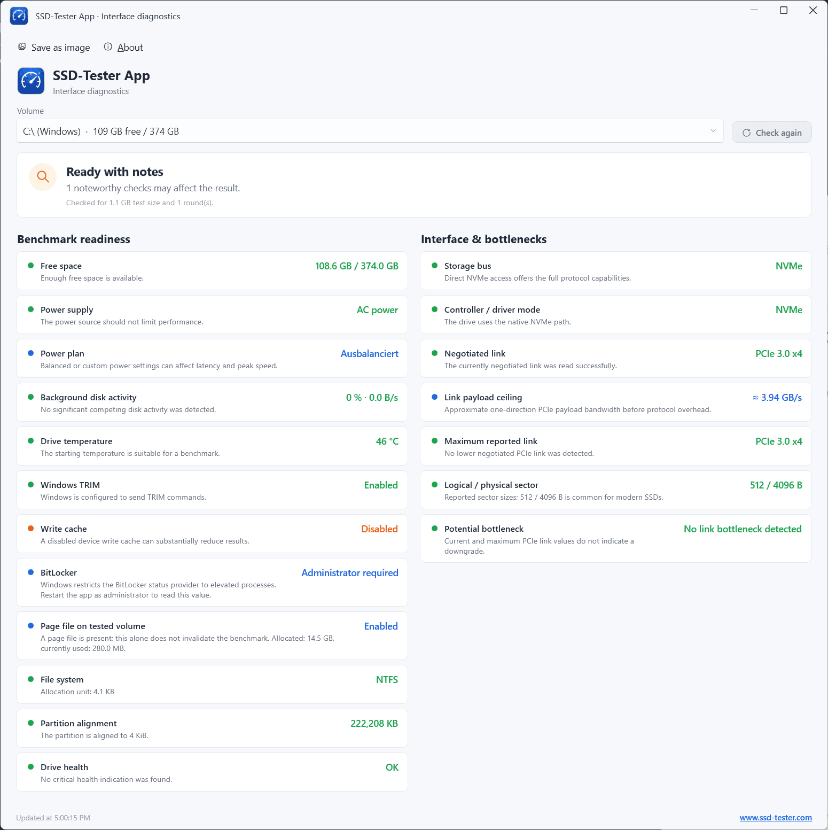
Task: Click the "Interface & bottlenecks" section heading
Action: point(483,239)
